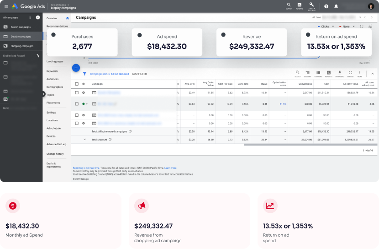Check the second campaign row checkbox
The width and height of the screenshot is (379, 249).
pyautogui.click(x=77, y=104)
